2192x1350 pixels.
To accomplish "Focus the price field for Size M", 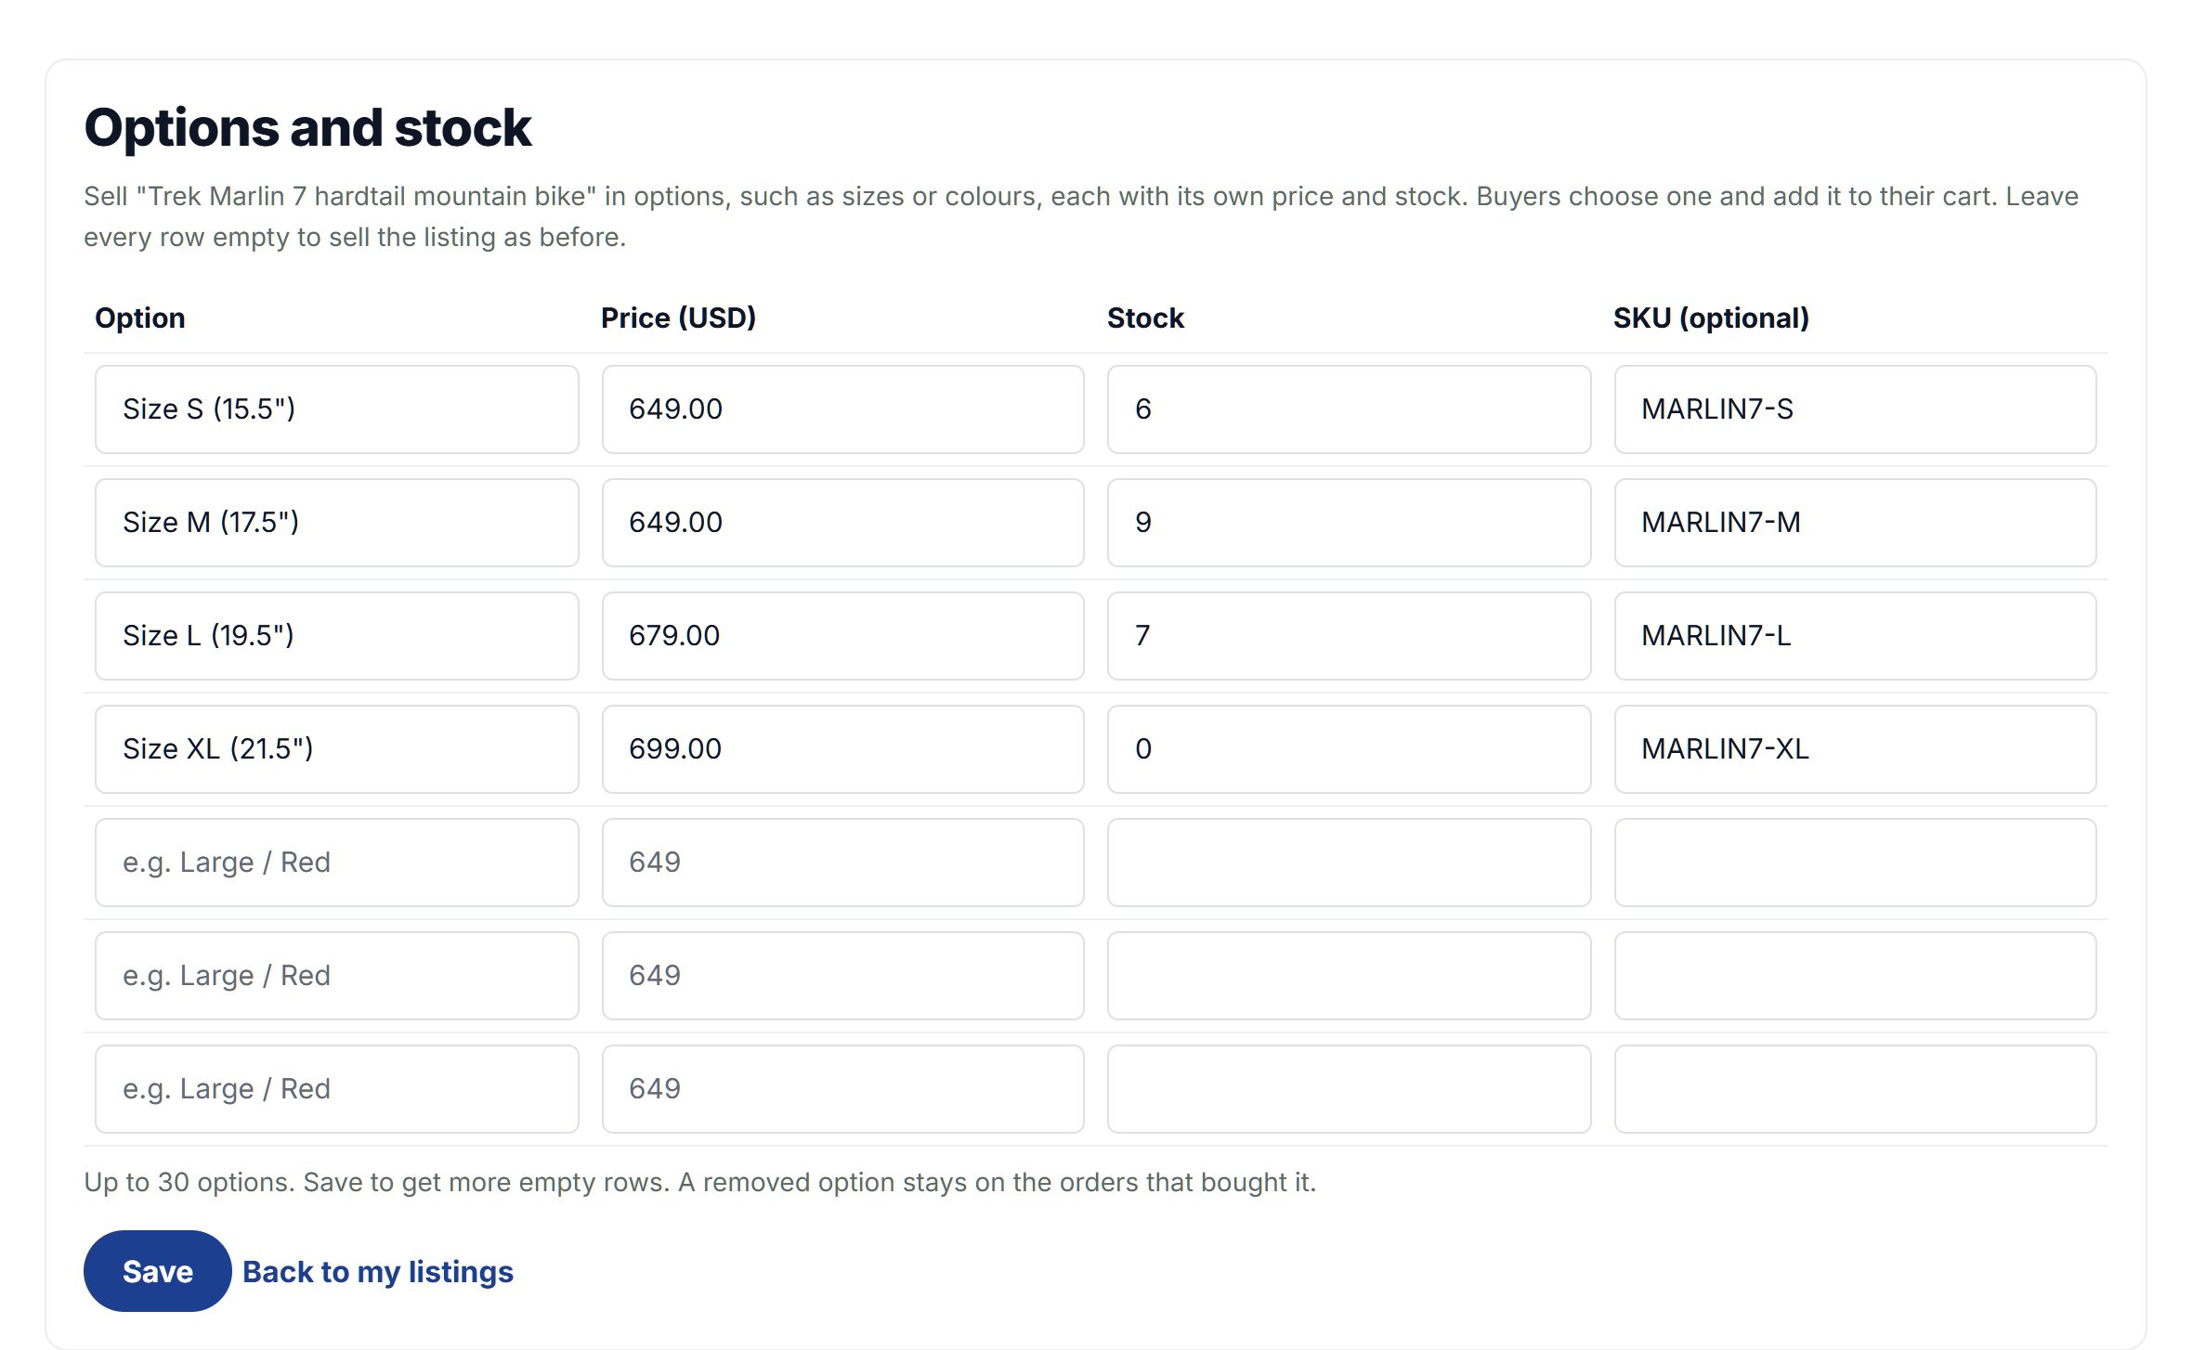I will click(x=842, y=523).
